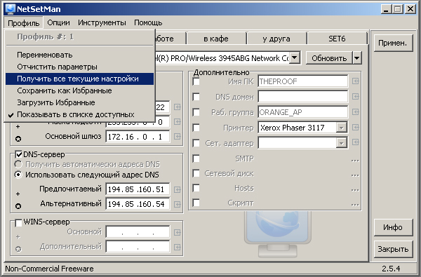Click the fetch arrow icon beside Раб. группа
The height and width of the screenshot is (277, 421).
click(x=356, y=112)
